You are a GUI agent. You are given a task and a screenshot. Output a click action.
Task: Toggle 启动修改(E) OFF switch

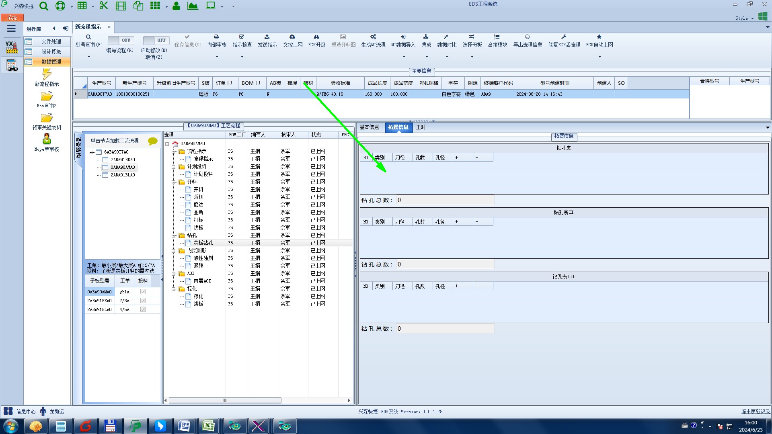(156, 40)
